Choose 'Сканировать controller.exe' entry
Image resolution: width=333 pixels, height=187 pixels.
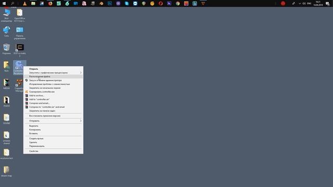pyautogui.click(x=53, y=92)
